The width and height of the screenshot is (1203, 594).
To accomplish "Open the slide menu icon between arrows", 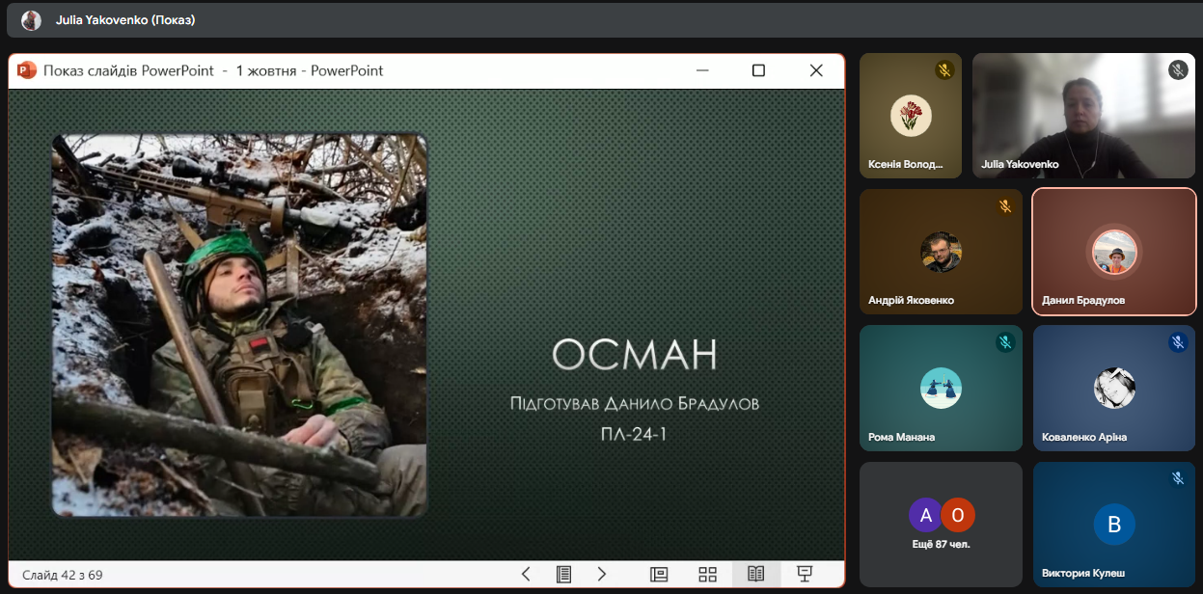I will coord(564,575).
